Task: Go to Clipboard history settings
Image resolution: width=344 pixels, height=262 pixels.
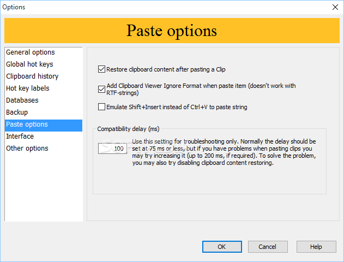Action: [x=32, y=76]
